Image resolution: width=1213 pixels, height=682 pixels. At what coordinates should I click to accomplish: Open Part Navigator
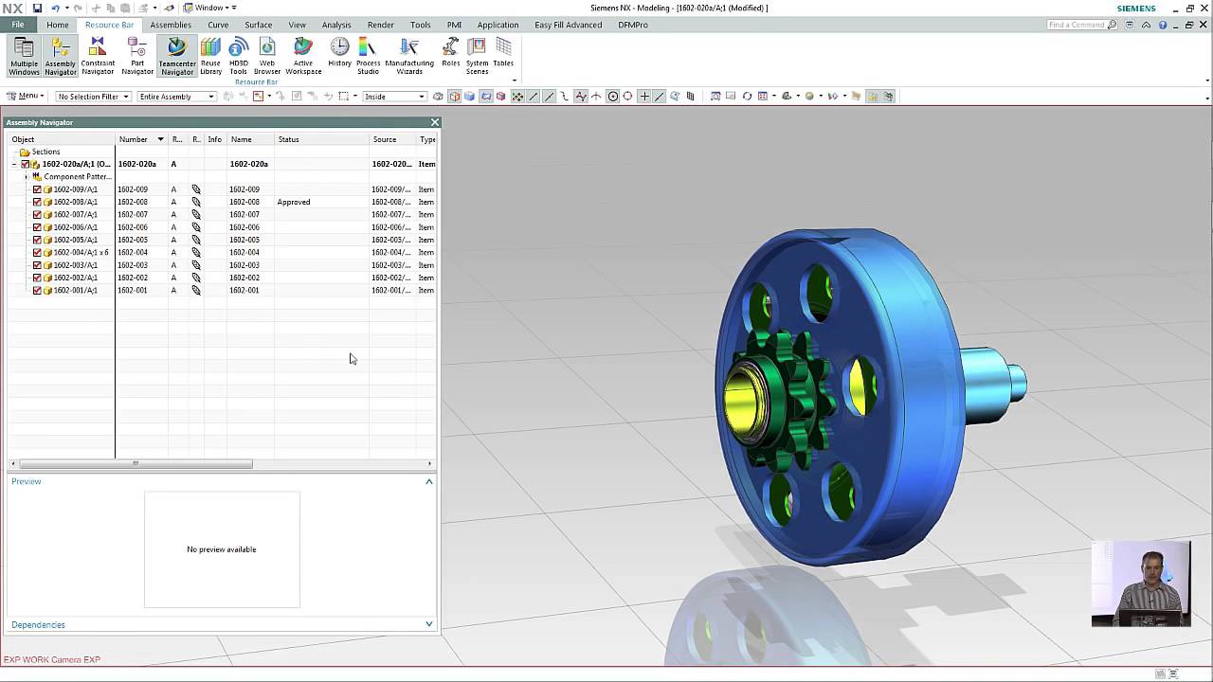137,57
